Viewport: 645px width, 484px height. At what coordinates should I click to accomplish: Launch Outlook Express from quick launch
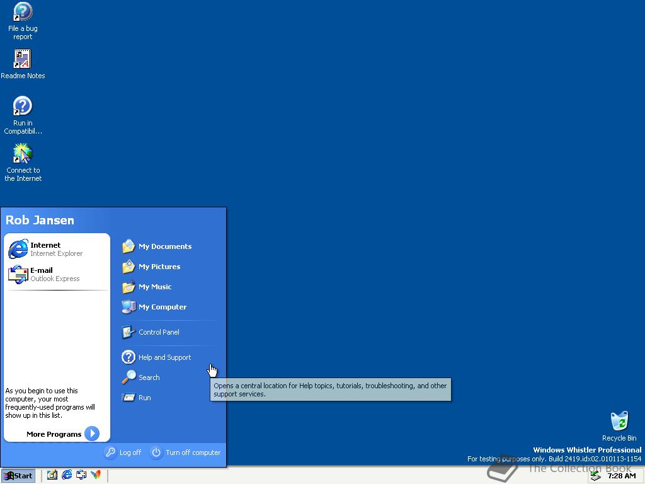[x=81, y=475]
